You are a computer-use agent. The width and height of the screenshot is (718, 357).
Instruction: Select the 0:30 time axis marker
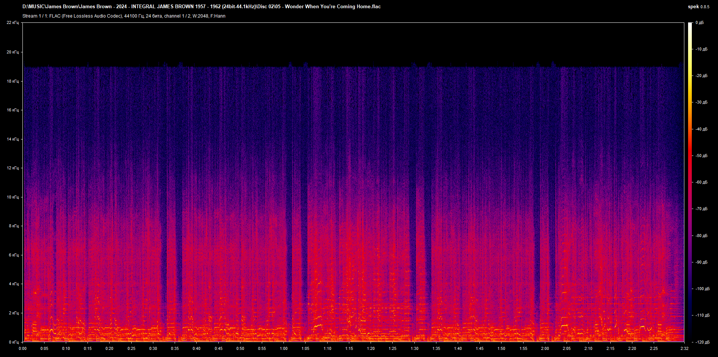(x=153, y=348)
